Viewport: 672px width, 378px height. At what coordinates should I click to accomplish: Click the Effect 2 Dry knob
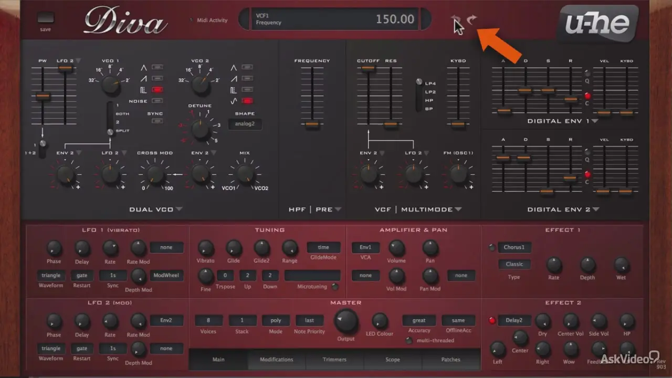tap(542, 321)
